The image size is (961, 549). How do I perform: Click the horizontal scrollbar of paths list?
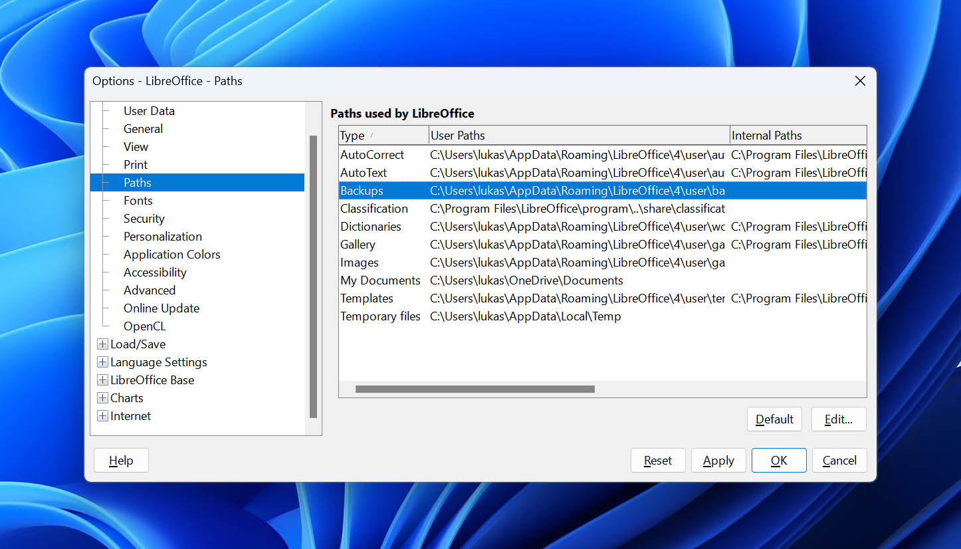click(x=475, y=389)
